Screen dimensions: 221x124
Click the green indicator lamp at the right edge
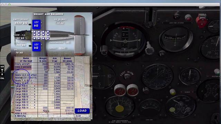pos(217,72)
